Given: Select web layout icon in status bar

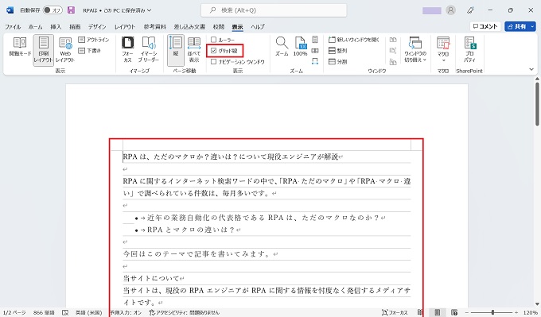Looking at the screenshot, I should pyautogui.click(x=454, y=312).
